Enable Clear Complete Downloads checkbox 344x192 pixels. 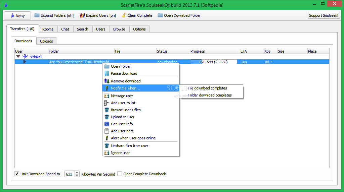pos(120,174)
